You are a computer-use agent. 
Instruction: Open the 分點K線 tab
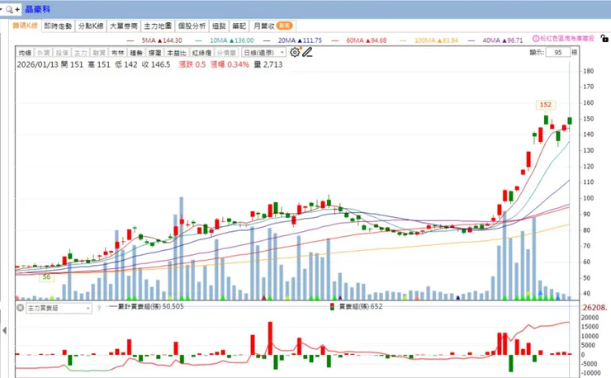coord(91,26)
